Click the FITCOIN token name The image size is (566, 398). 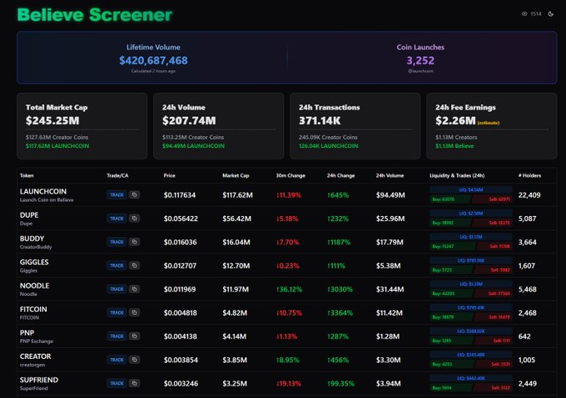point(33,309)
